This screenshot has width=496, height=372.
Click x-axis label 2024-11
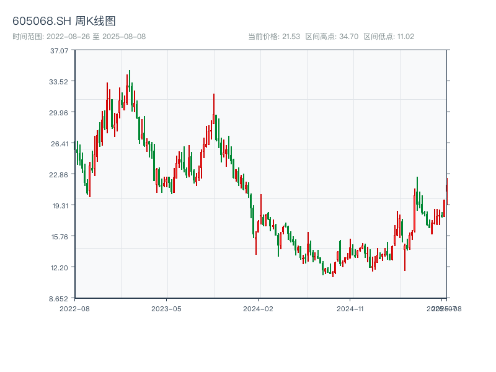point(350,309)
